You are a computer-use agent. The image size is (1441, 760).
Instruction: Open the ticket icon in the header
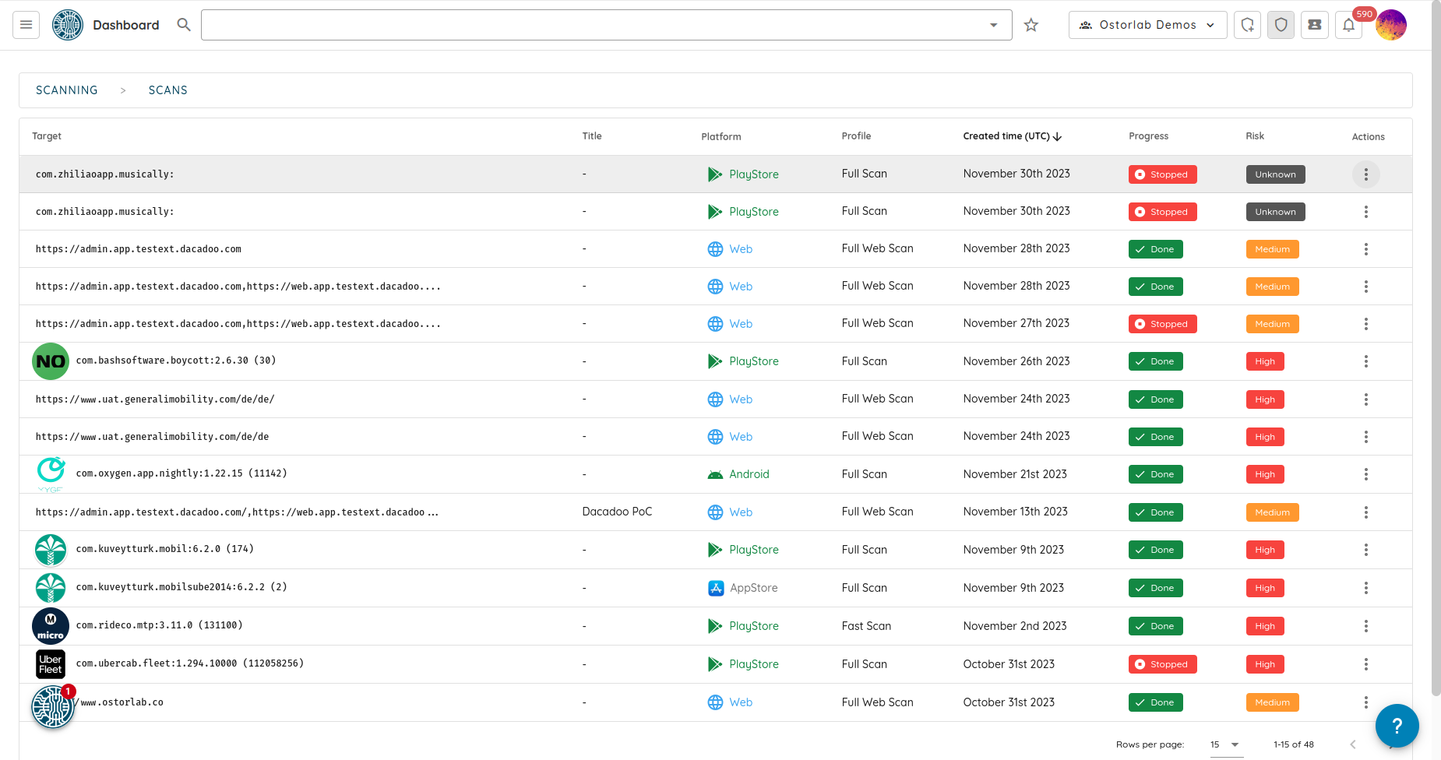(1315, 25)
